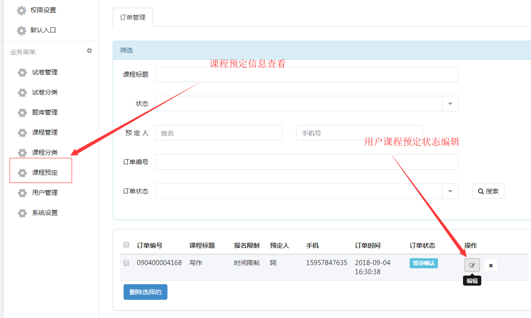
Task: Select 课程分类 in the sidebar
Action: (x=45, y=152)
